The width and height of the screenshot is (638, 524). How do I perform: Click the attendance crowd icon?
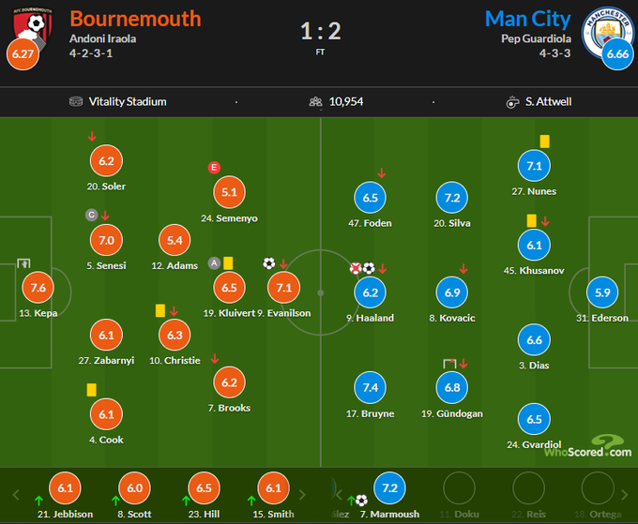click(315, 101)
